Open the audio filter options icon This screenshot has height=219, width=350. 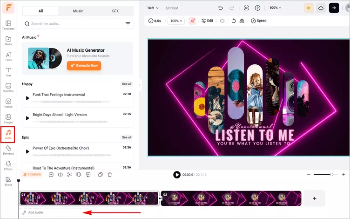pos(128,24)
